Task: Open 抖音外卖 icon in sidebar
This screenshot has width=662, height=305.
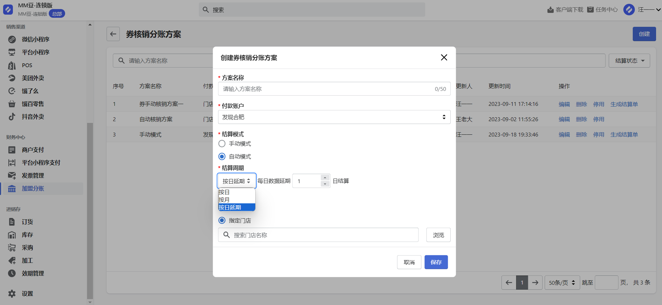Action: (x=12, y=117)
